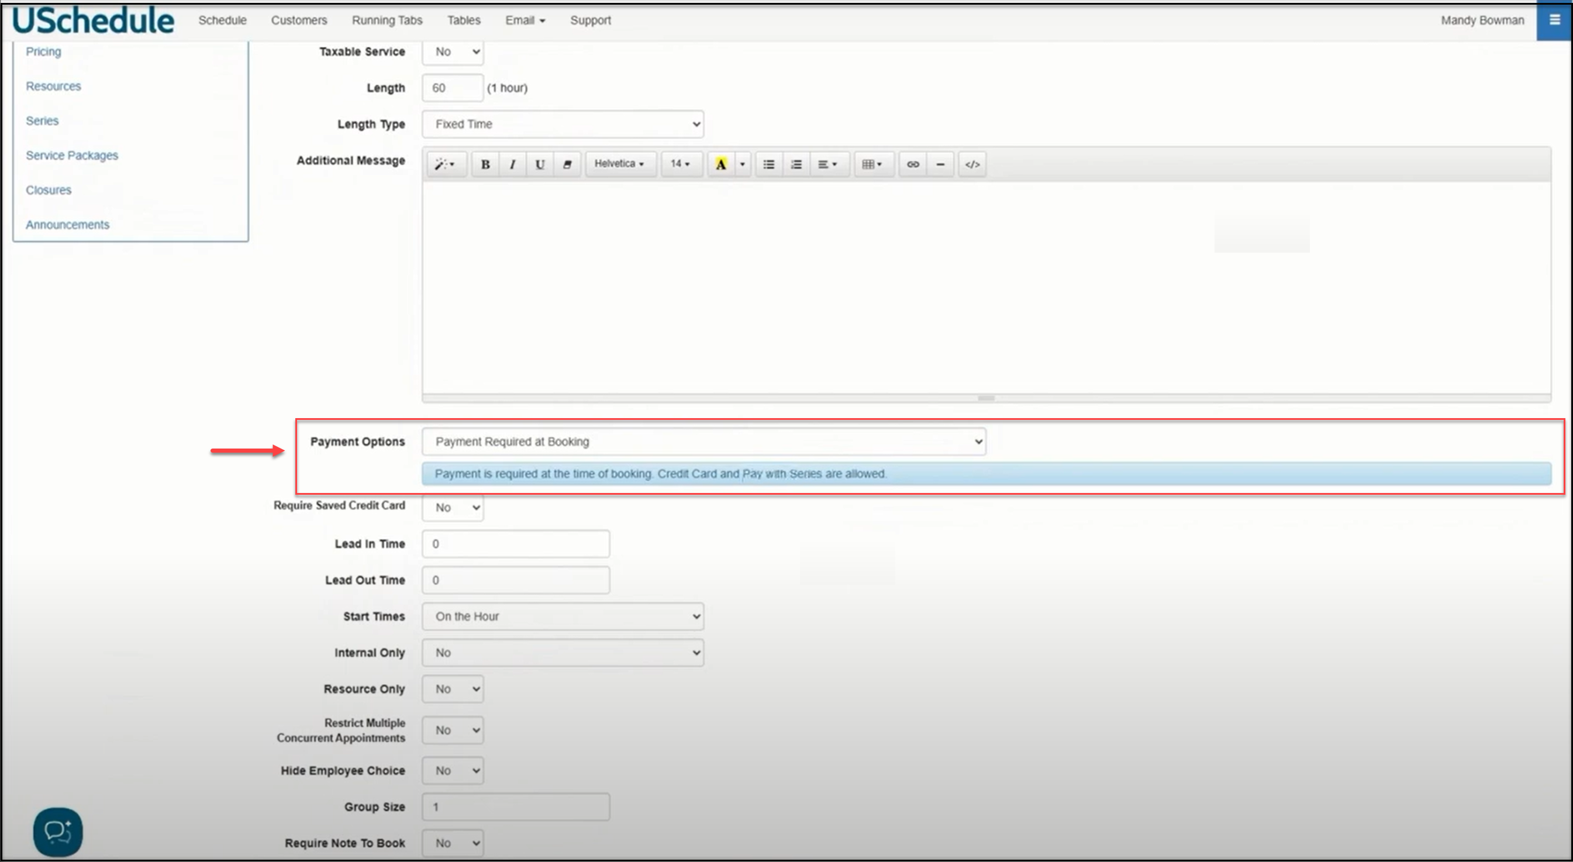Open the chat support widget

click(x=58, y=832)
